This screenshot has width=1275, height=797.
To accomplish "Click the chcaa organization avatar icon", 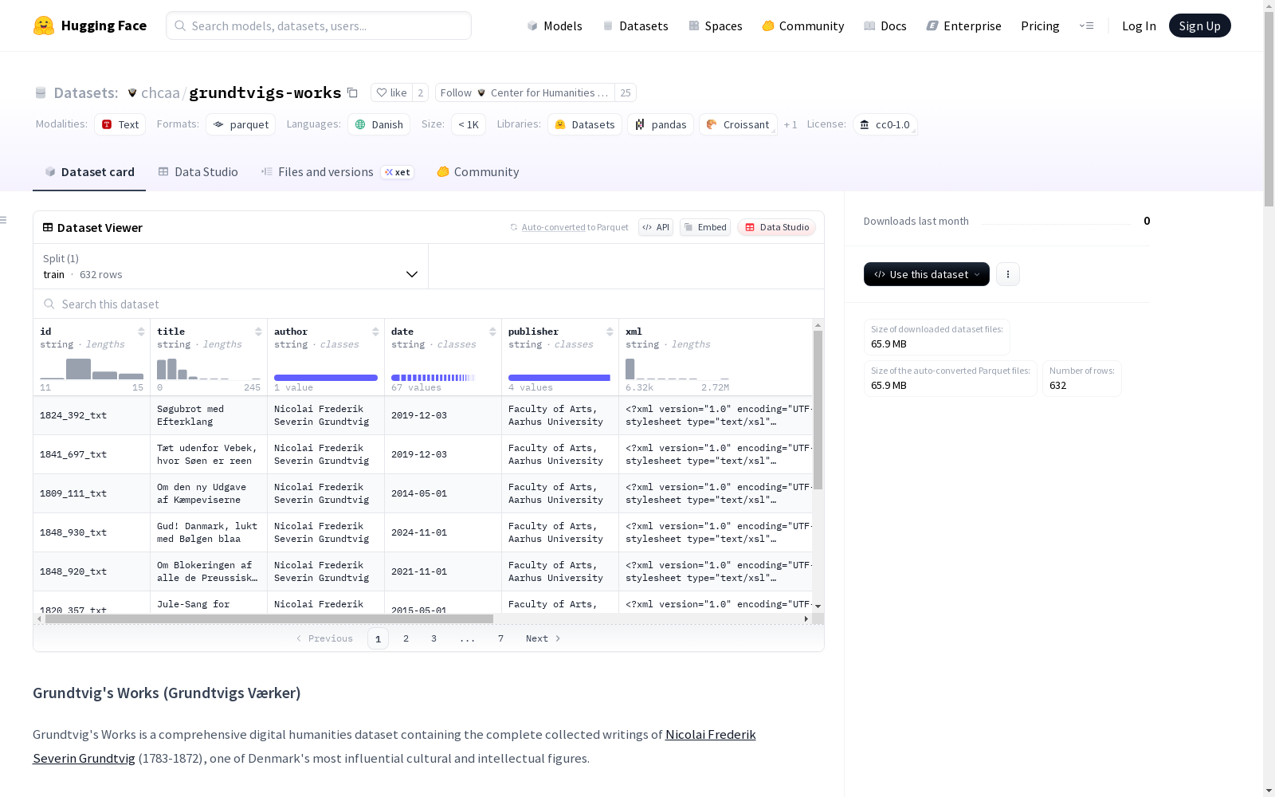I will (x=132, y=93).
